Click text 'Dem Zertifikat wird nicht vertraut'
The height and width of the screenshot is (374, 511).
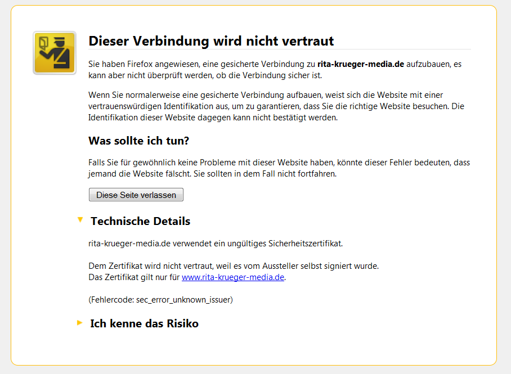(150, 266)
